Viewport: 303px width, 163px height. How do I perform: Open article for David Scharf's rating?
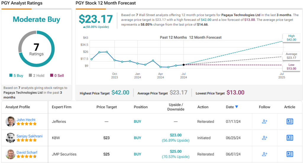click(290, 154)
